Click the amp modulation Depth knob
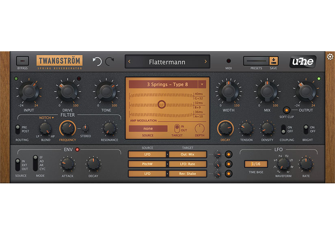Viewport: 335px width, 235px height. tap(199, 128)
